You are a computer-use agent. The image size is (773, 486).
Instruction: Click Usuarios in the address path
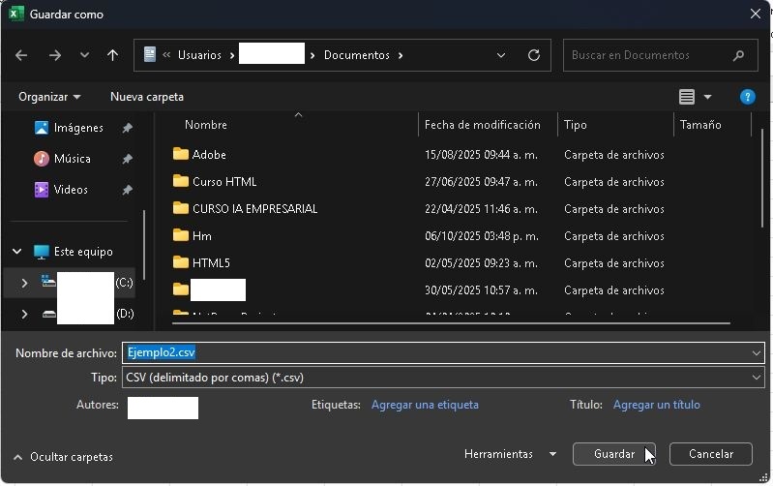coord(199,55)
